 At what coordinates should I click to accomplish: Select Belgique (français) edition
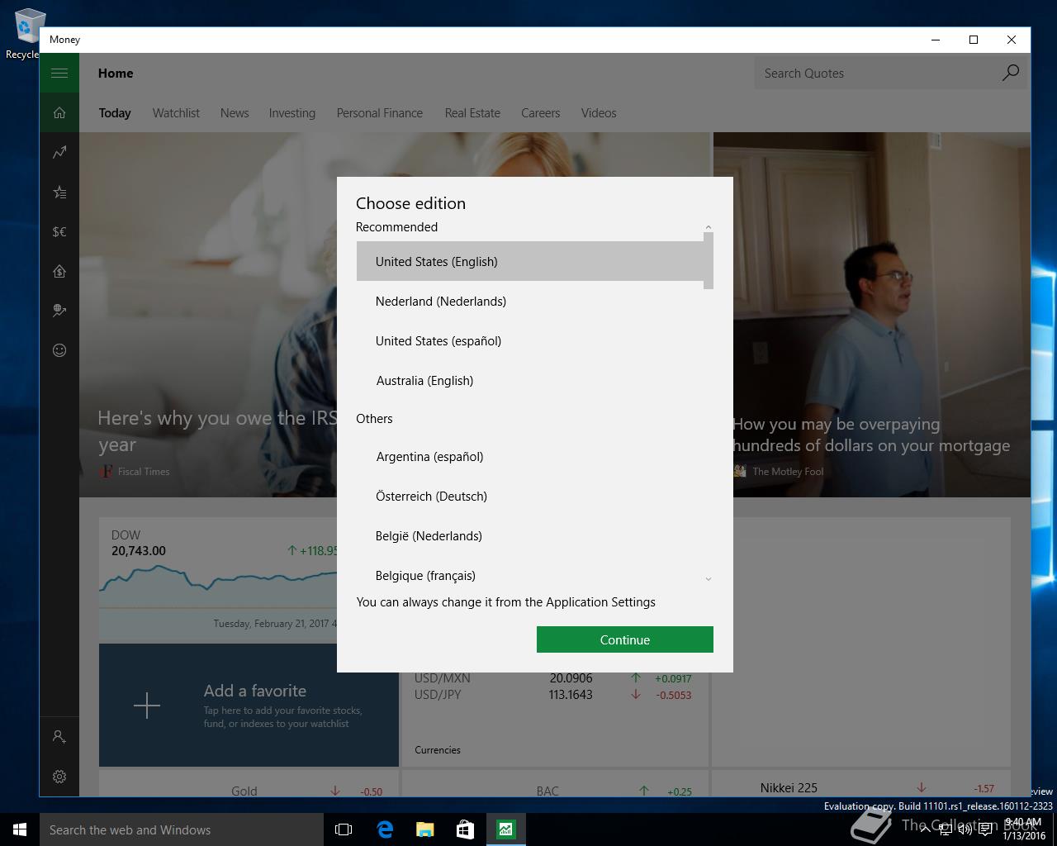point(529,575)
